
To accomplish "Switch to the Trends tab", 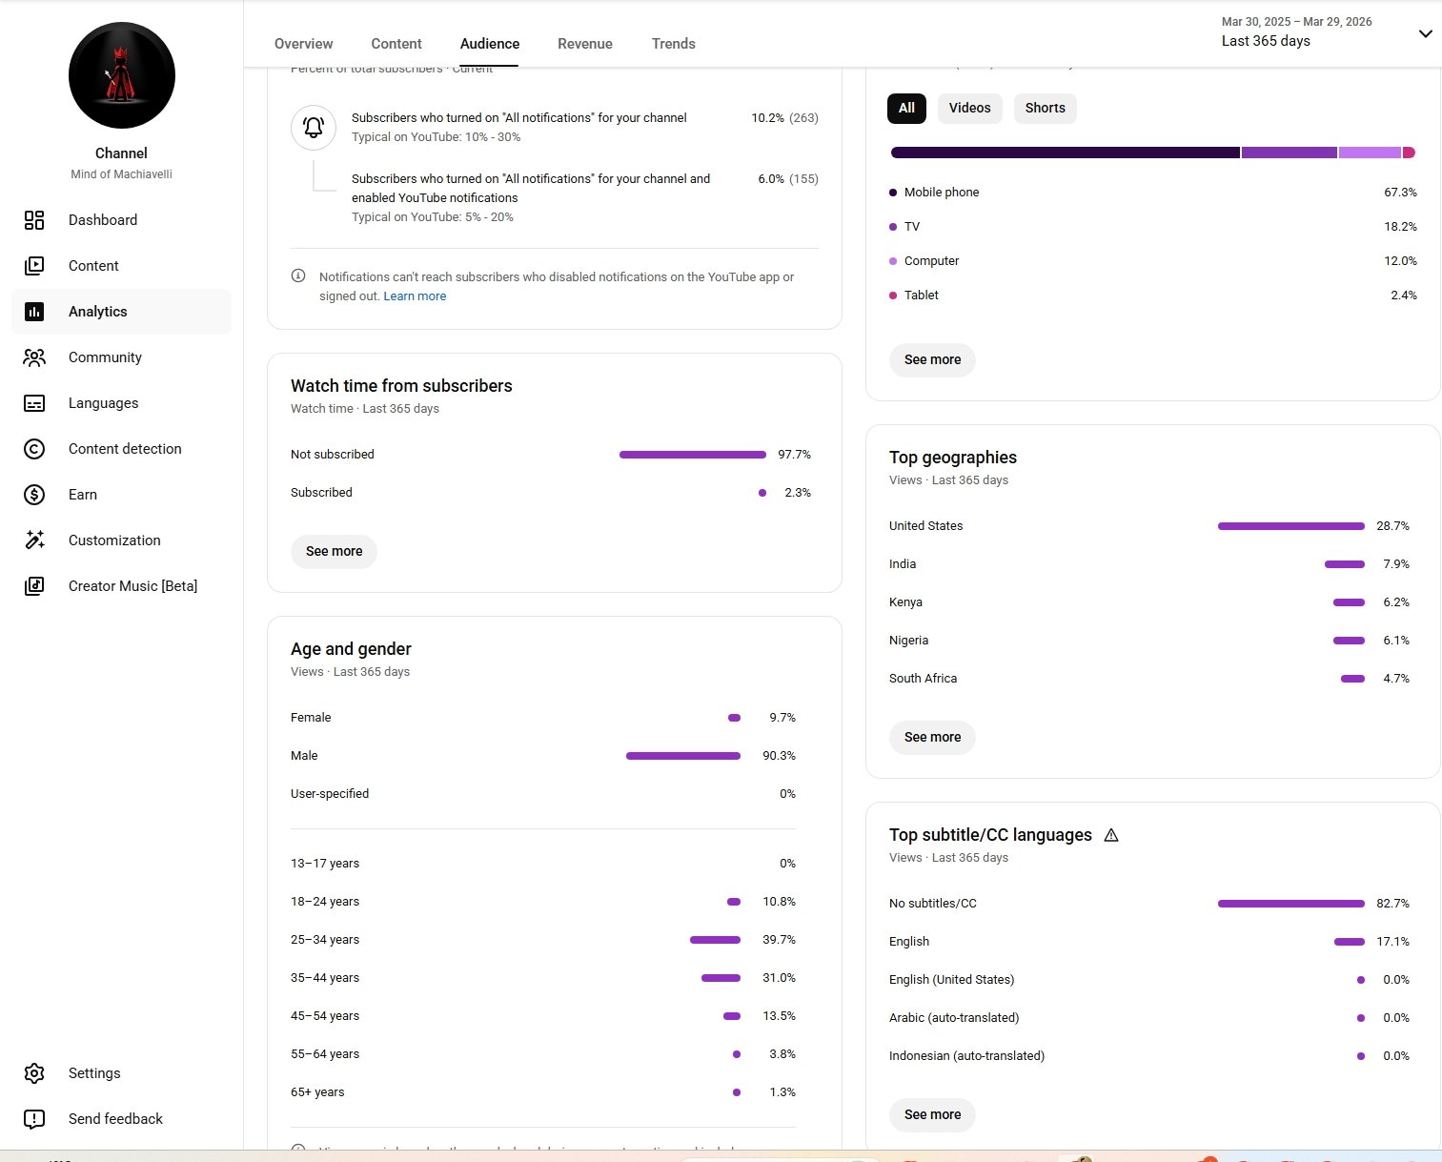I will (x=673, y=44).
